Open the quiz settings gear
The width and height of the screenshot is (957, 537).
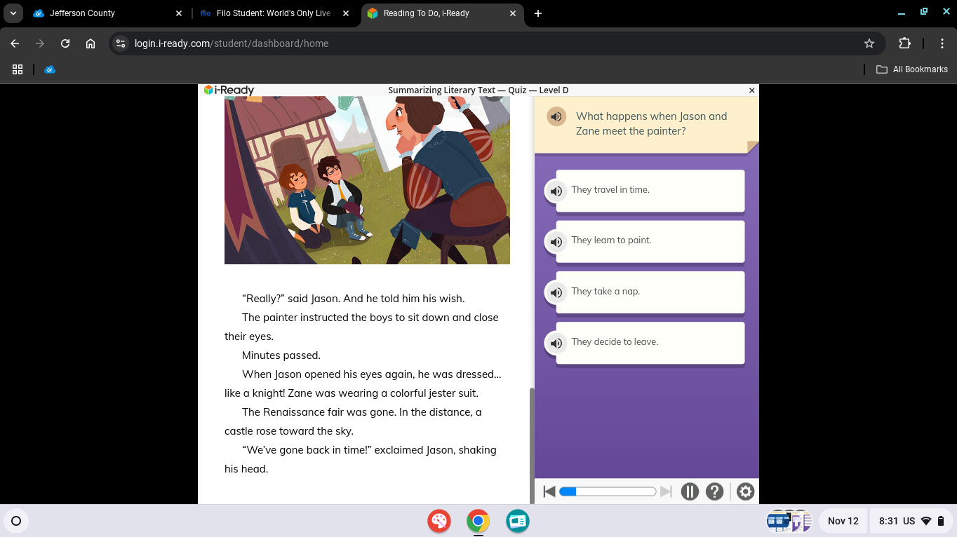point(745,491)
